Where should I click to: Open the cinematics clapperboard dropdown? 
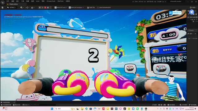(33, 7)
